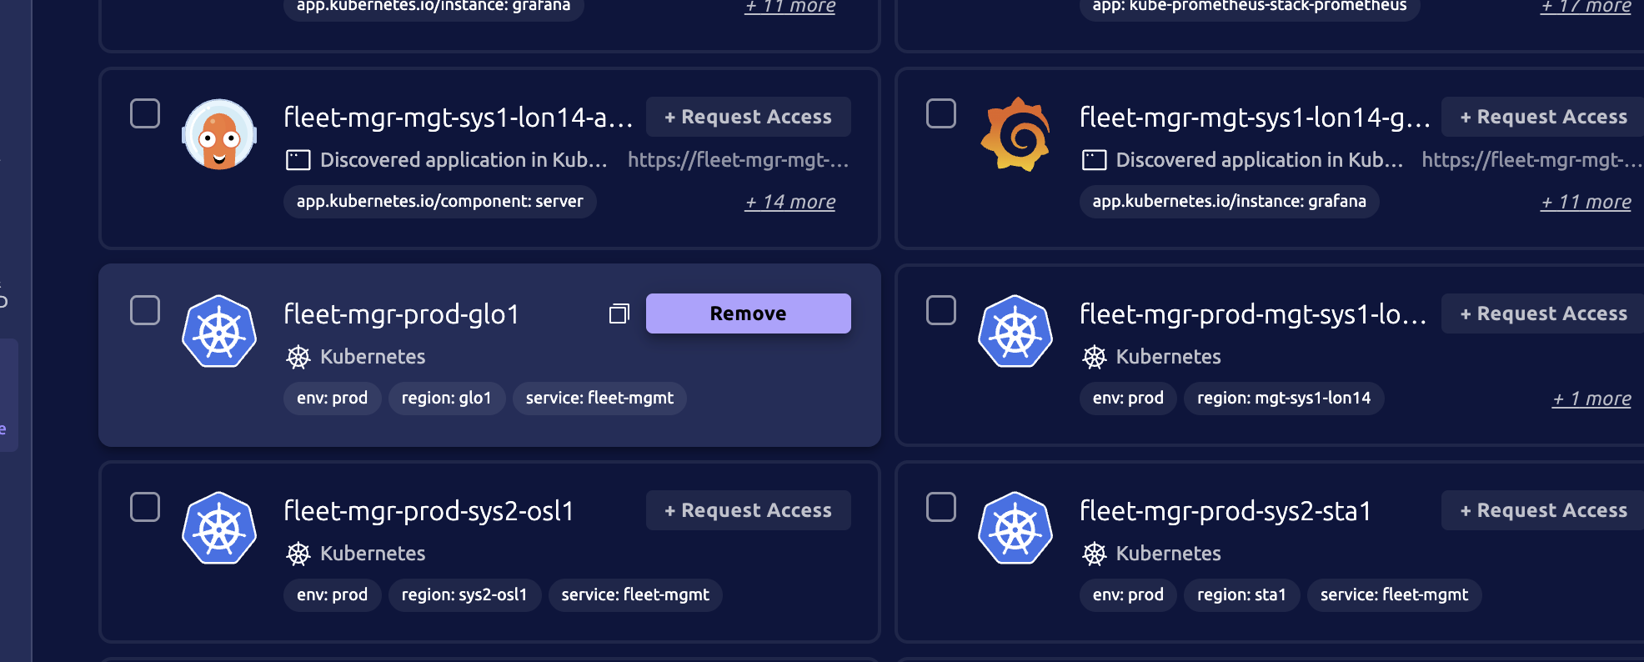Click 'service: fleet-mgmt' label on glo1 card
The image size is (1644, 662).
tap(599, 398)
